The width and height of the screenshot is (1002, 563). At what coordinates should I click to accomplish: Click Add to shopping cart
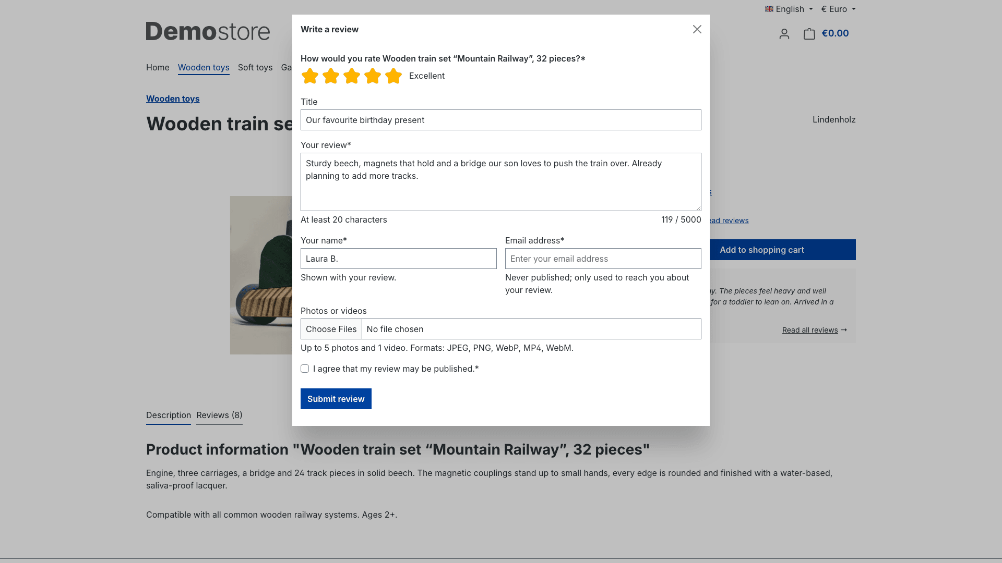point(762,250)
